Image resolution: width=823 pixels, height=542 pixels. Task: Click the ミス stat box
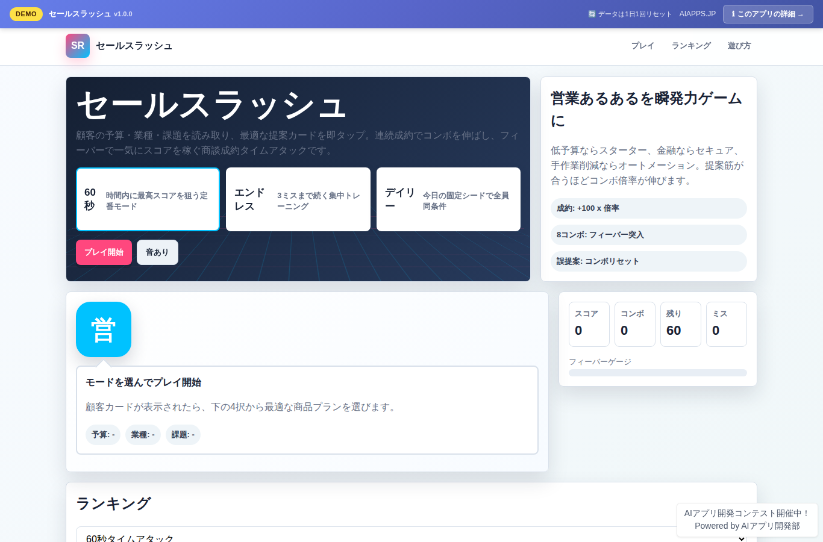pos(727,324)
